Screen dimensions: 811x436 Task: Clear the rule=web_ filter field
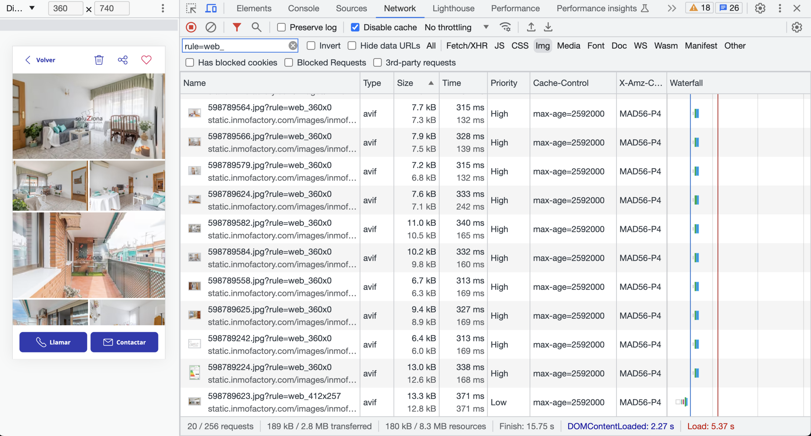pyautogui.click(x=293, y=46)
